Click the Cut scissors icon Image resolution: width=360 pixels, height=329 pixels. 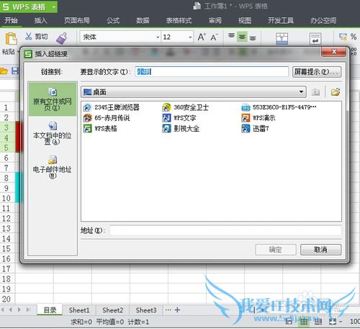tap(29, 37)
